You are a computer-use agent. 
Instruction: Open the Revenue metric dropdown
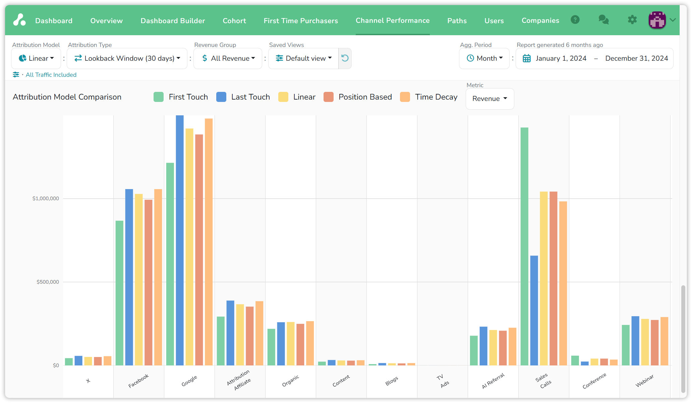pyautogui.click(x=490, y=99)
